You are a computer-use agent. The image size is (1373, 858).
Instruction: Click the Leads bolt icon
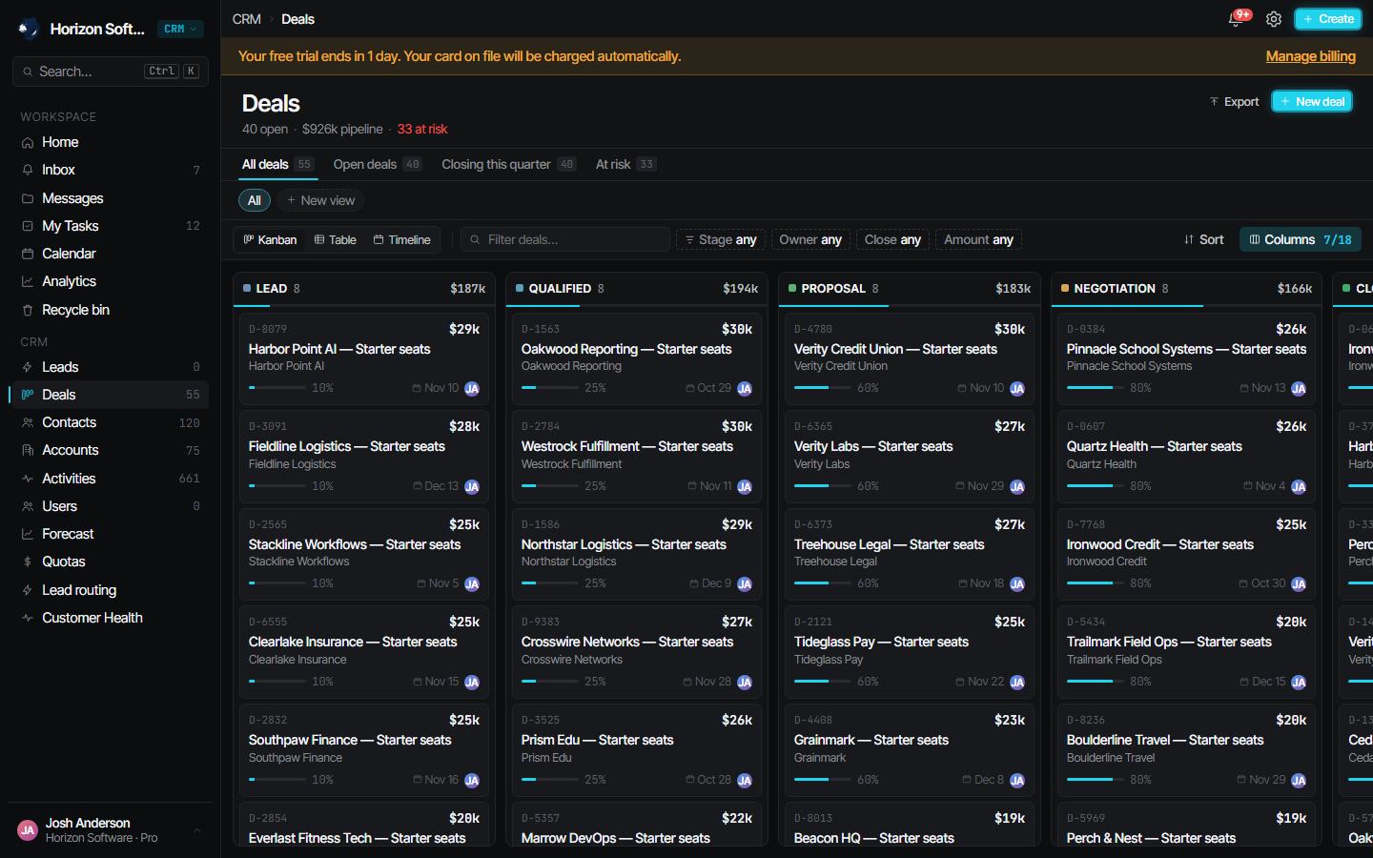28,367
